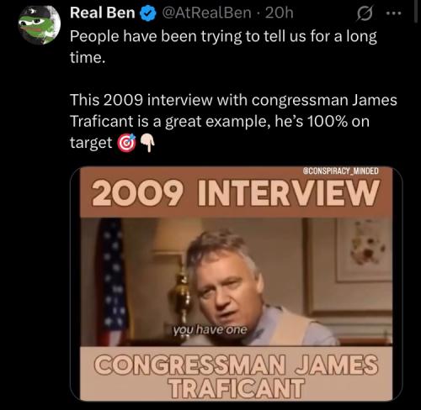Play the James Traficant interview video

(x=237, y=283)
